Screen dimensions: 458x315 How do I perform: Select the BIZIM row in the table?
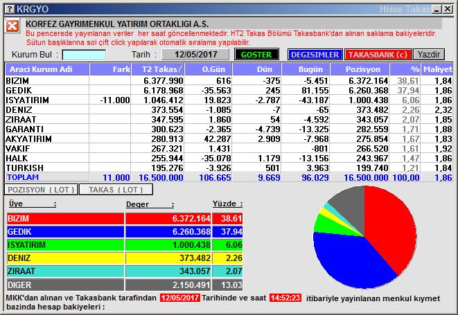point(229,80)
